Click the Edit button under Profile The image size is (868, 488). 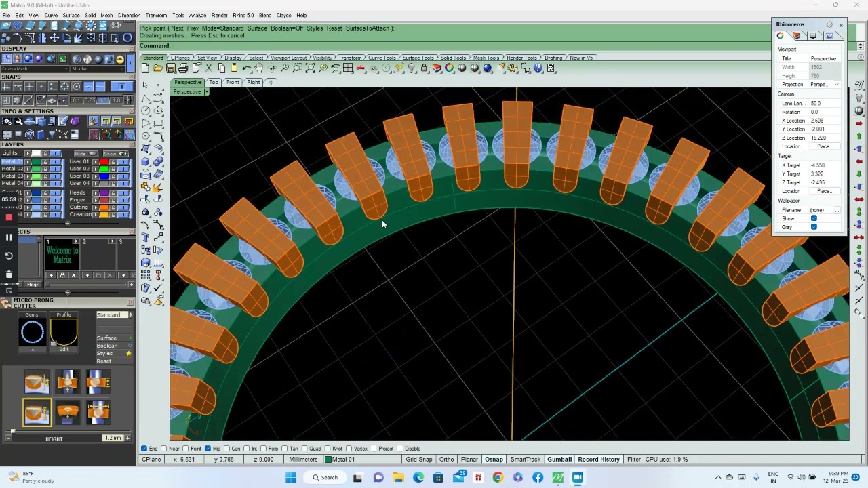64,350
